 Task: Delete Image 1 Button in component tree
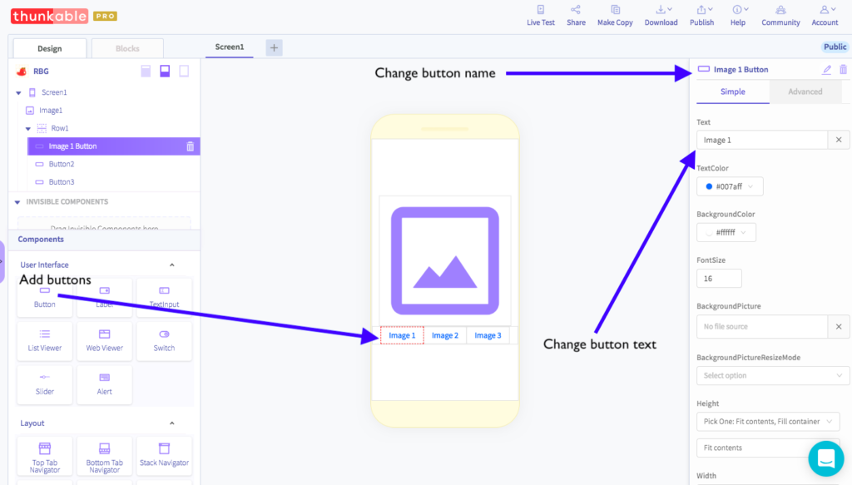(x=191, y=146)
